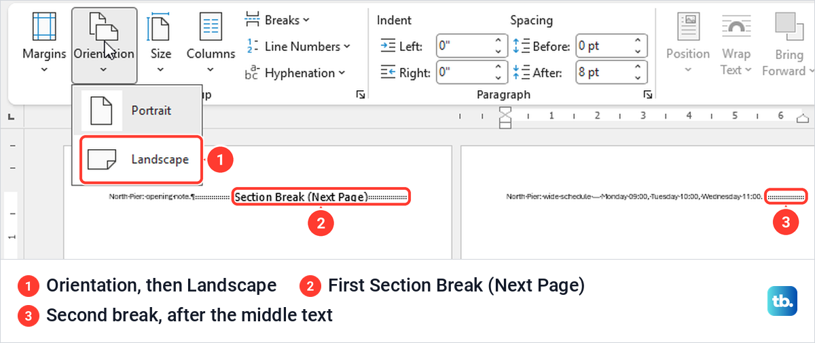Screen dimensions: 815x343
Task: Click the second section break after schedule text
Action: click(785, 197)
